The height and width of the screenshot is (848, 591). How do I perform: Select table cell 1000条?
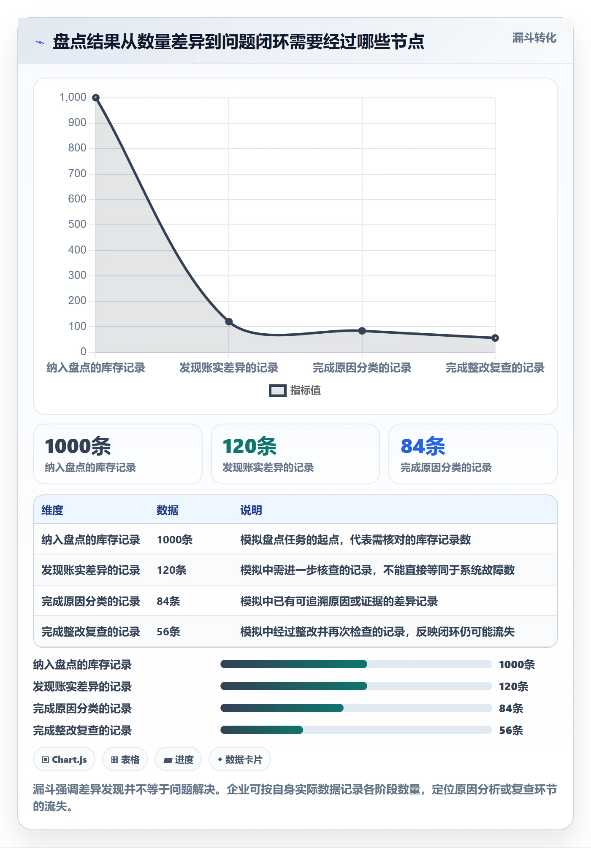click(x=175, y=540)
